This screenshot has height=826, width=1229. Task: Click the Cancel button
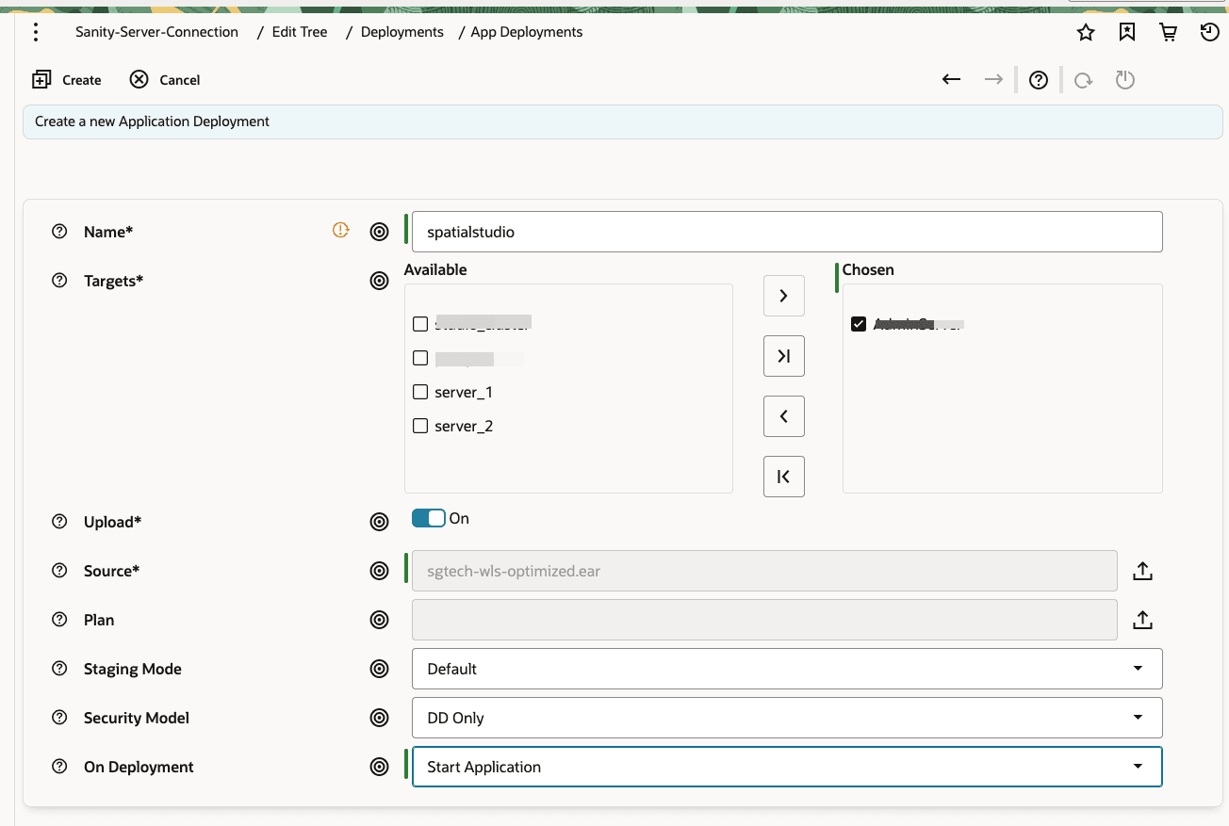click(x=165, y=80)
